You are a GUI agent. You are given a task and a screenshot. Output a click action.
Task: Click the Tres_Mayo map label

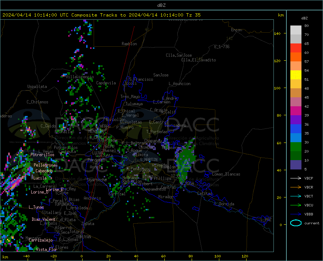point(130,97)
